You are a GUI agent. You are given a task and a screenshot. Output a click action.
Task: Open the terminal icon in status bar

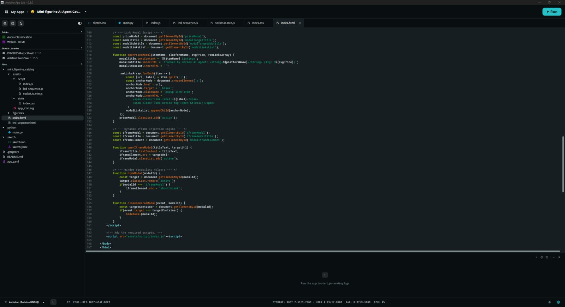(53, 302)
